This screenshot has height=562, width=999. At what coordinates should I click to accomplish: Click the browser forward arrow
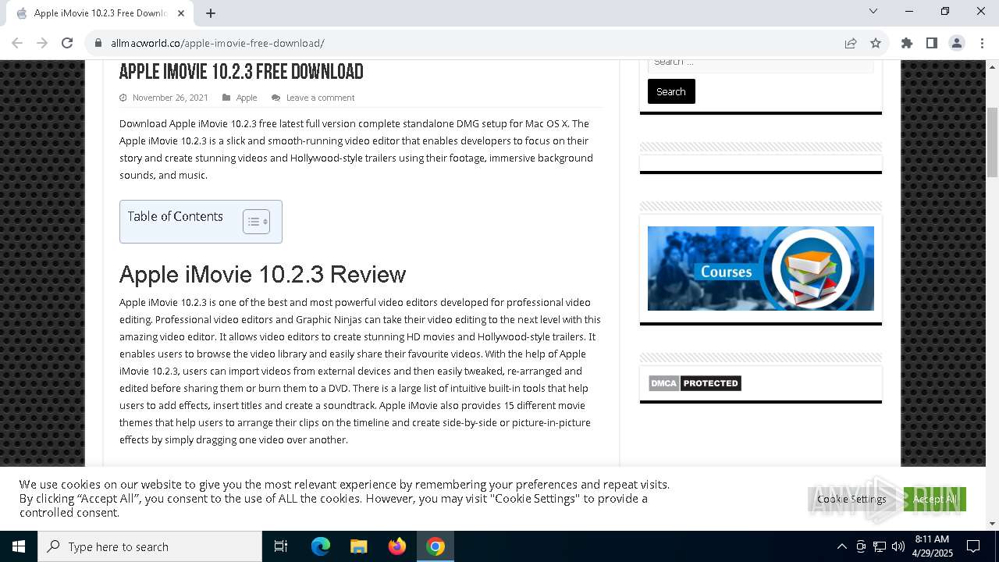[42, 43]
